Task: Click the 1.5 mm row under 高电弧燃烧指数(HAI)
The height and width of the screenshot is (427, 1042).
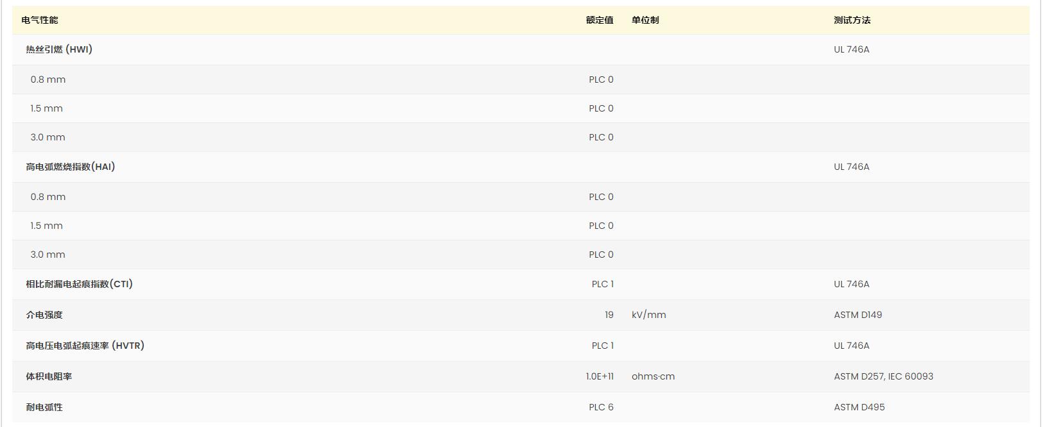Action: pyautogui.click(x=47, y=226)
